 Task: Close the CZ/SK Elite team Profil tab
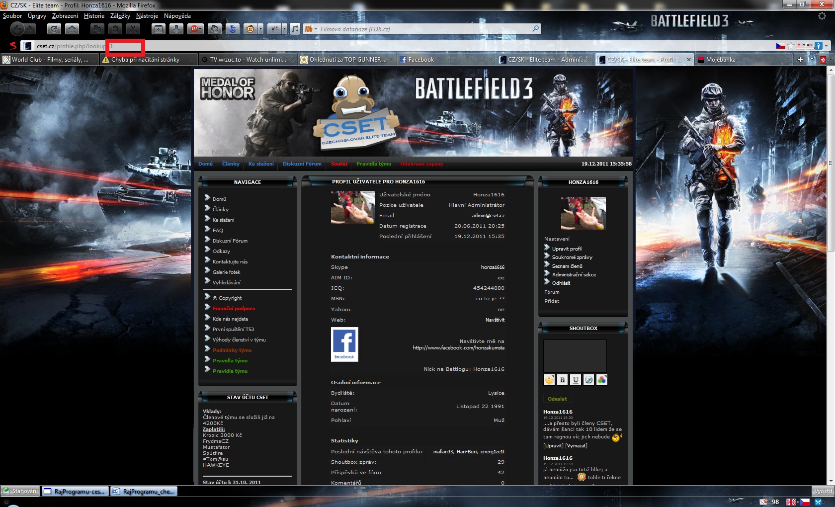click(x=688, y=60)
